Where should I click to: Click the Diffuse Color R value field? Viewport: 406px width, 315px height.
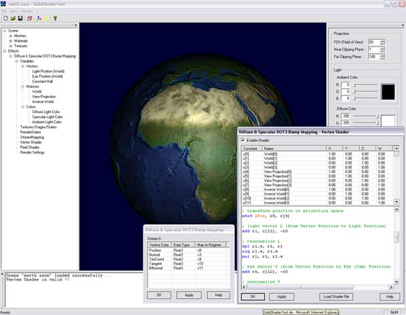click(x=346, y=116)
